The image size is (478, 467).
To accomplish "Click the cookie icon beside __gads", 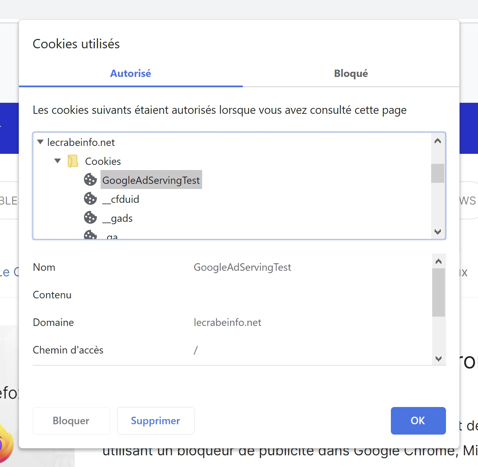I will [x=90, y=217].
